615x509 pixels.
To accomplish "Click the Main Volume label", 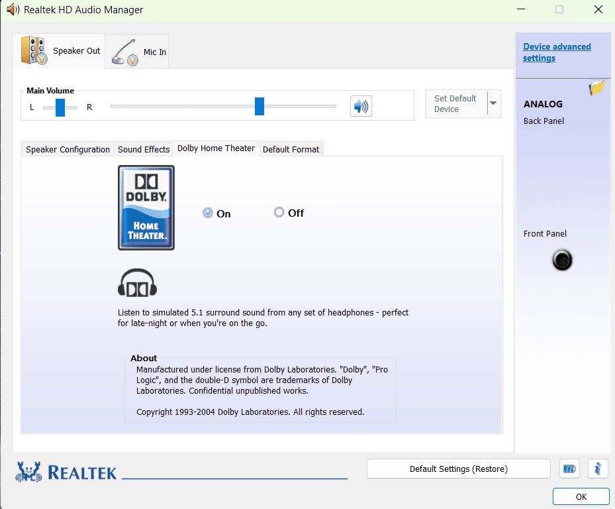I will pyautogui.click(x=50, y=91).
